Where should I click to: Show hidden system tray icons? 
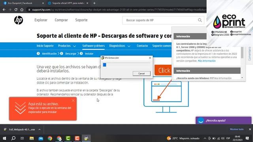tap(205, 138)
